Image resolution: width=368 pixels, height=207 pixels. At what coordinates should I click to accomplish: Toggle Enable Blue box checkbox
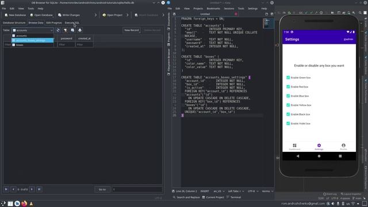click(x=288, y=96)
